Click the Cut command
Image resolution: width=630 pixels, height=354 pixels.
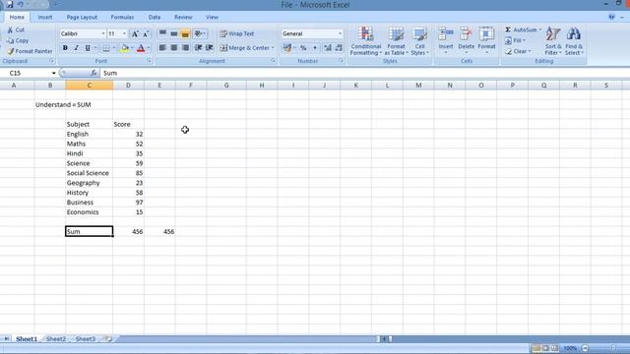pos(16,30)
